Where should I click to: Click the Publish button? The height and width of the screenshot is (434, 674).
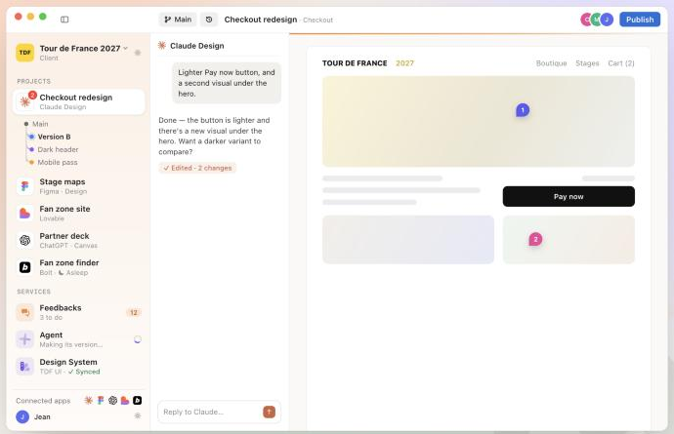(640, 20)
